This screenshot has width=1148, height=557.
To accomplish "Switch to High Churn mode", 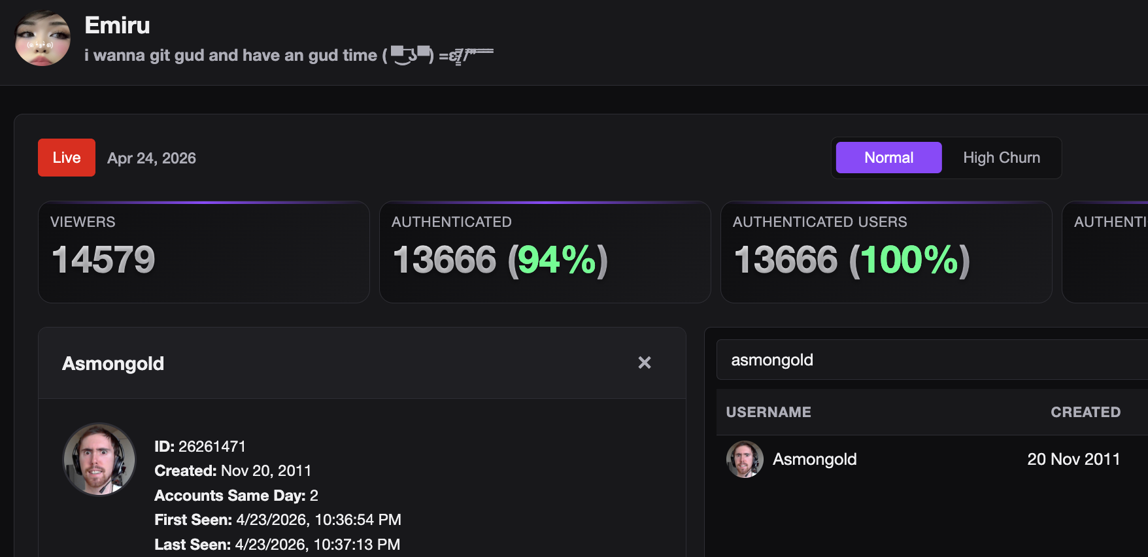I will click(1001, 158).
